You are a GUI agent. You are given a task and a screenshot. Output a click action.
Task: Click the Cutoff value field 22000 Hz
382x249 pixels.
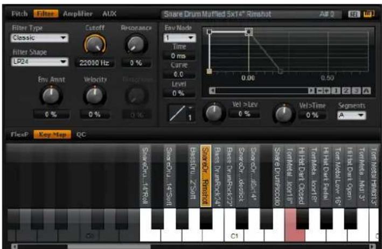(94, 63)
